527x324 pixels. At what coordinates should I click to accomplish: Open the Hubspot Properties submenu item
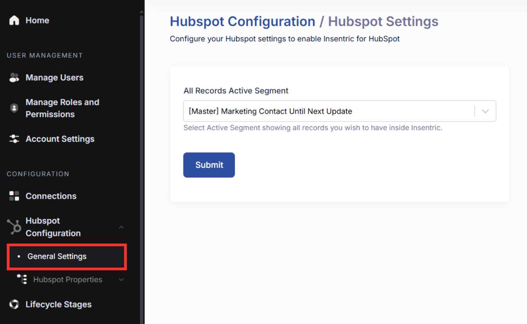click(68, 279)
